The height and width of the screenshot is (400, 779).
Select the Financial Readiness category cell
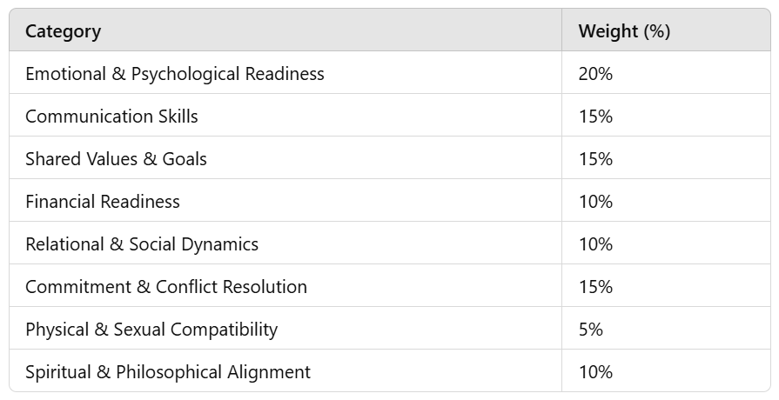point(103,202)
